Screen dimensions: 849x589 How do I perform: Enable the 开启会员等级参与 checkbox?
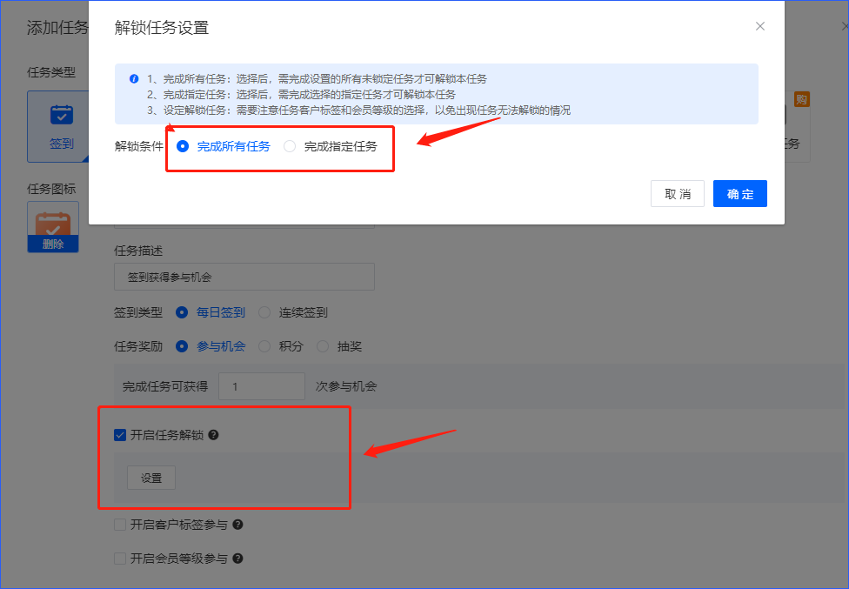120,559
